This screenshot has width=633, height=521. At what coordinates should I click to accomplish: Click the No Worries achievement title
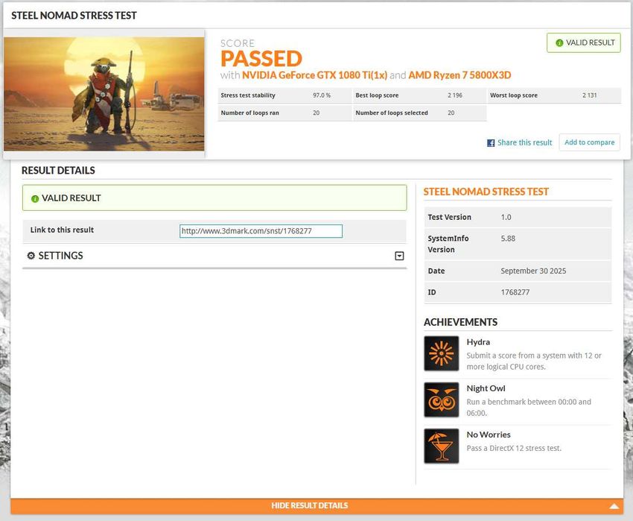point(489,435)
